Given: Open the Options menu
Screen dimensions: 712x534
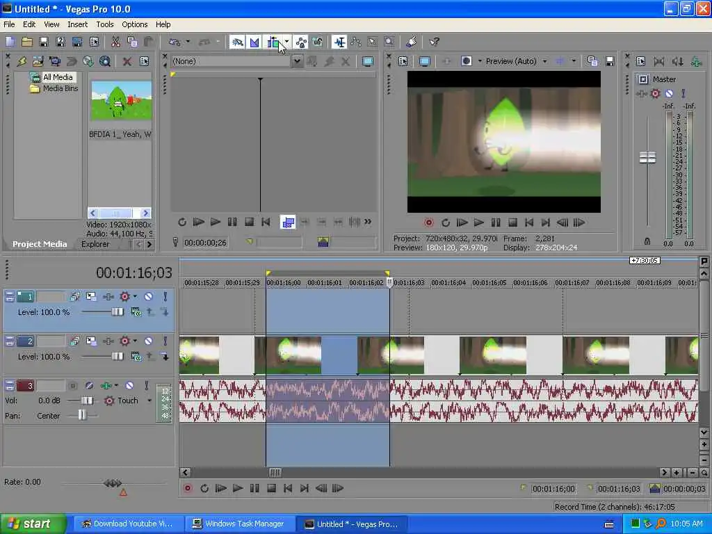Looking at the screenshot, I should coord(134,24).
